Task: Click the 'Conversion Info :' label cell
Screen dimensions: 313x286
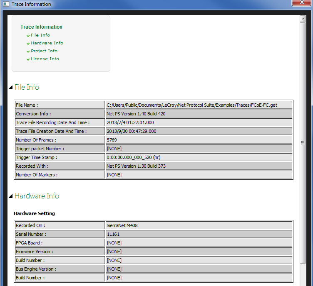Action: tap(60, 114)
